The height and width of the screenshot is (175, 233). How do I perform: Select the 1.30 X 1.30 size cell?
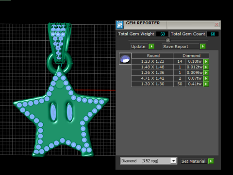152,84
